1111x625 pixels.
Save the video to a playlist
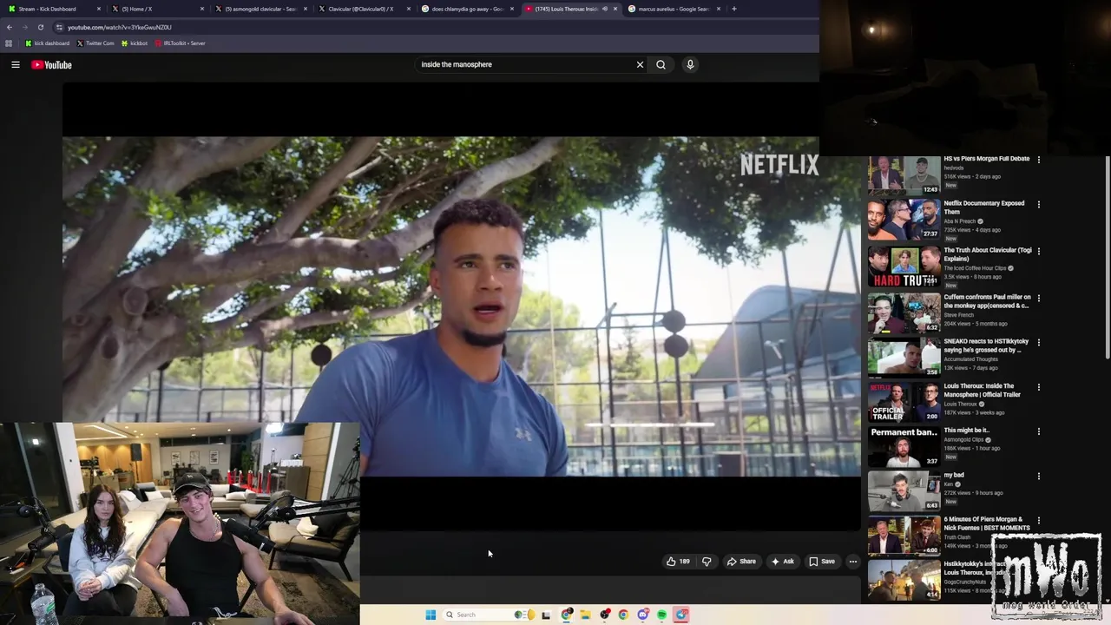point(822,562)
